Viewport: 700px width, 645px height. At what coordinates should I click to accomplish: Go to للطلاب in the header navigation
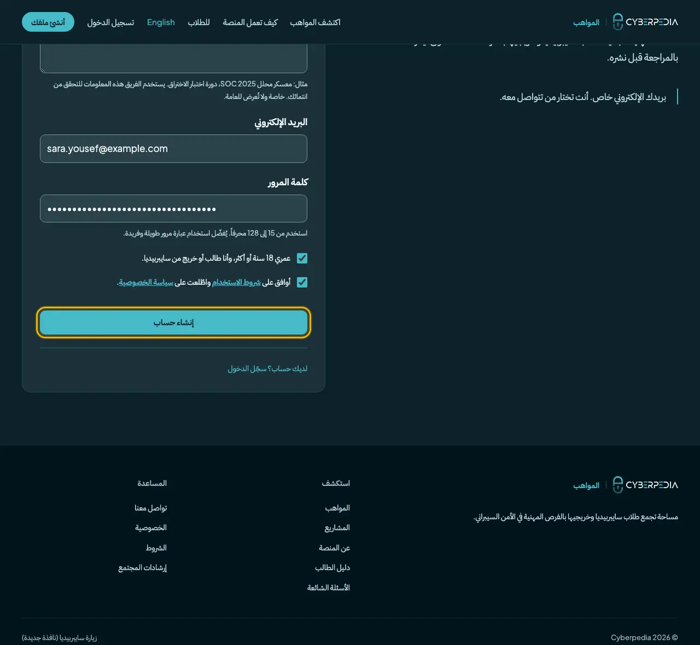coord(199,22)
